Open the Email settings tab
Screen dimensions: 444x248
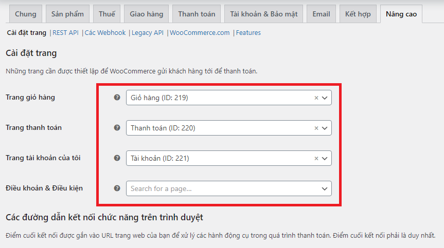[321, 14]
